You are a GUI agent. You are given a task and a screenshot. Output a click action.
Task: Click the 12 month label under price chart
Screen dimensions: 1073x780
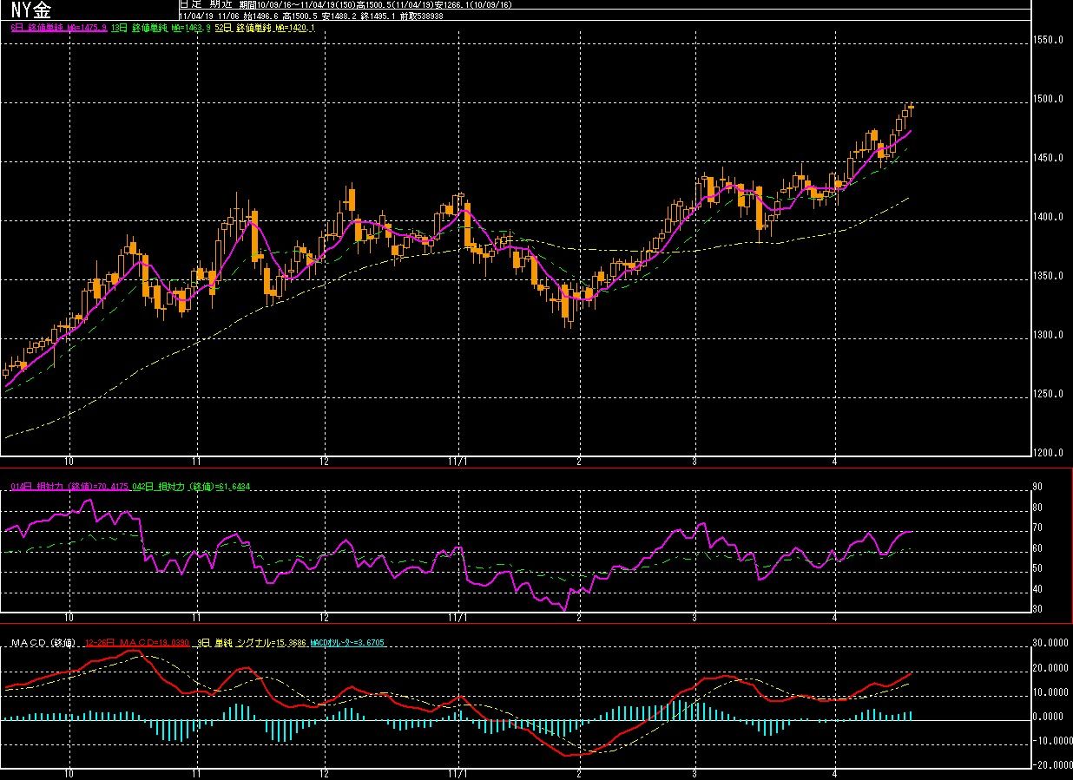[x=324, y=461]
